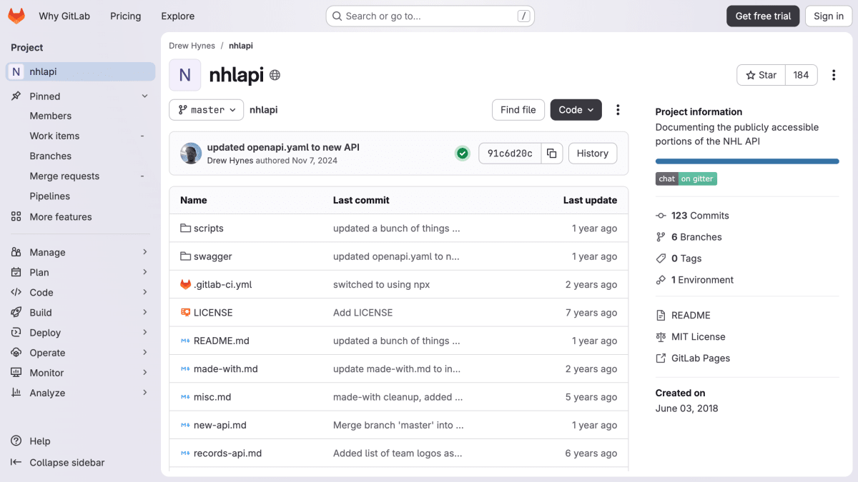This screenshot has height=482, width=858.
Task: Click the nhlapi project avatar N
Action: tap(185, 75)
